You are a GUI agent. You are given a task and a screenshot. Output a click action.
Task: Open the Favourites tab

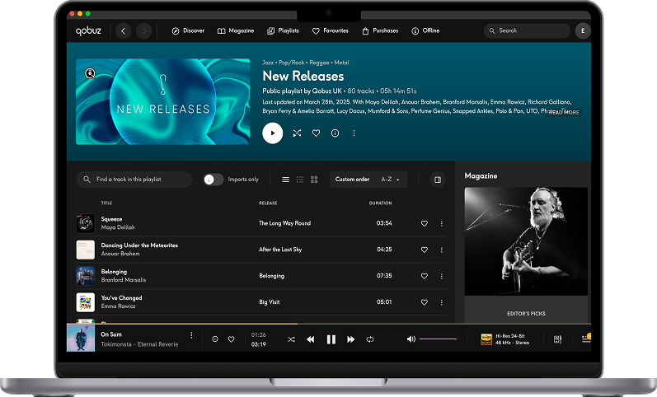tap(330, 30)
